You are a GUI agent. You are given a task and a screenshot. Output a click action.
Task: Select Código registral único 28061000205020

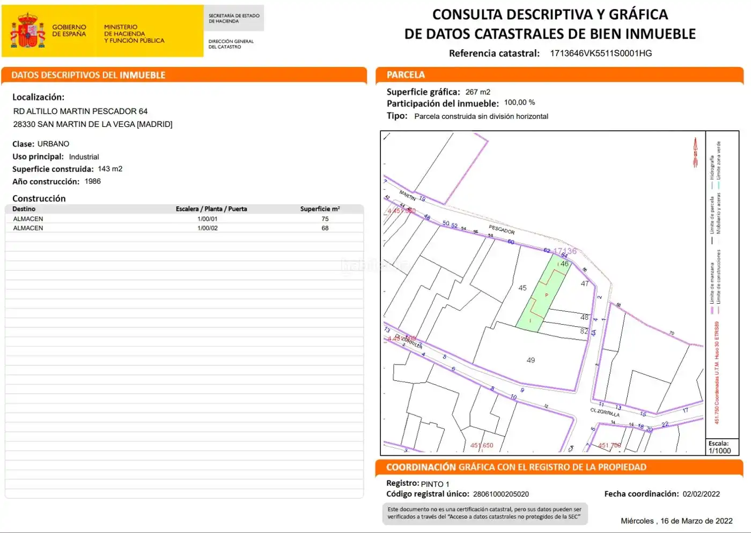tap(501, 494)
